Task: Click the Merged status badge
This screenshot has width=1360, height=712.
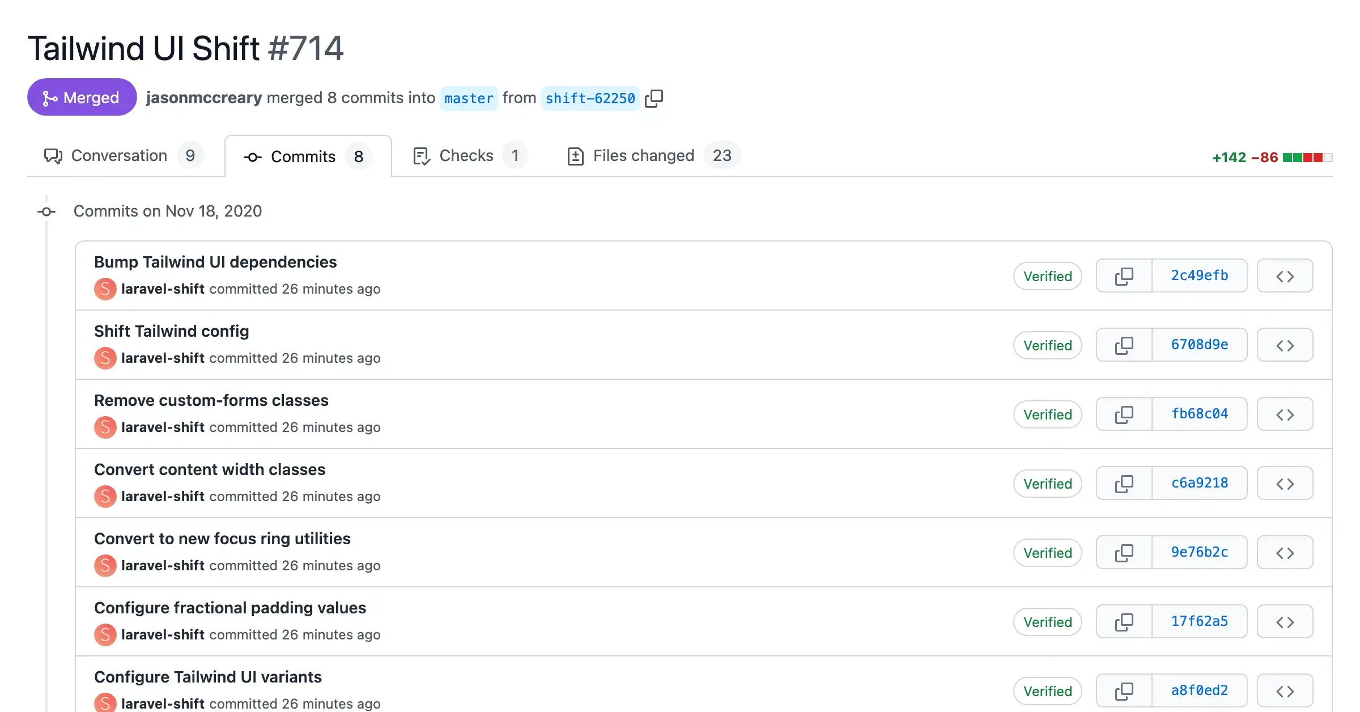Action: tap(82, 97)
